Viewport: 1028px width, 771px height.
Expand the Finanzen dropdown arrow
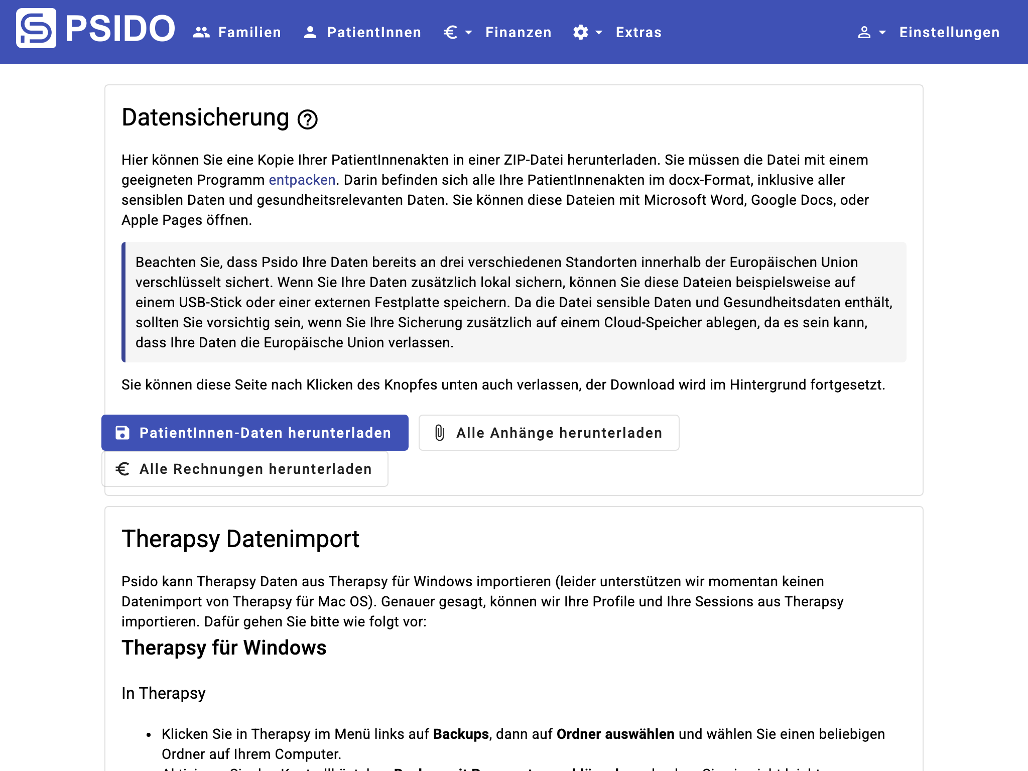[469, 33]
